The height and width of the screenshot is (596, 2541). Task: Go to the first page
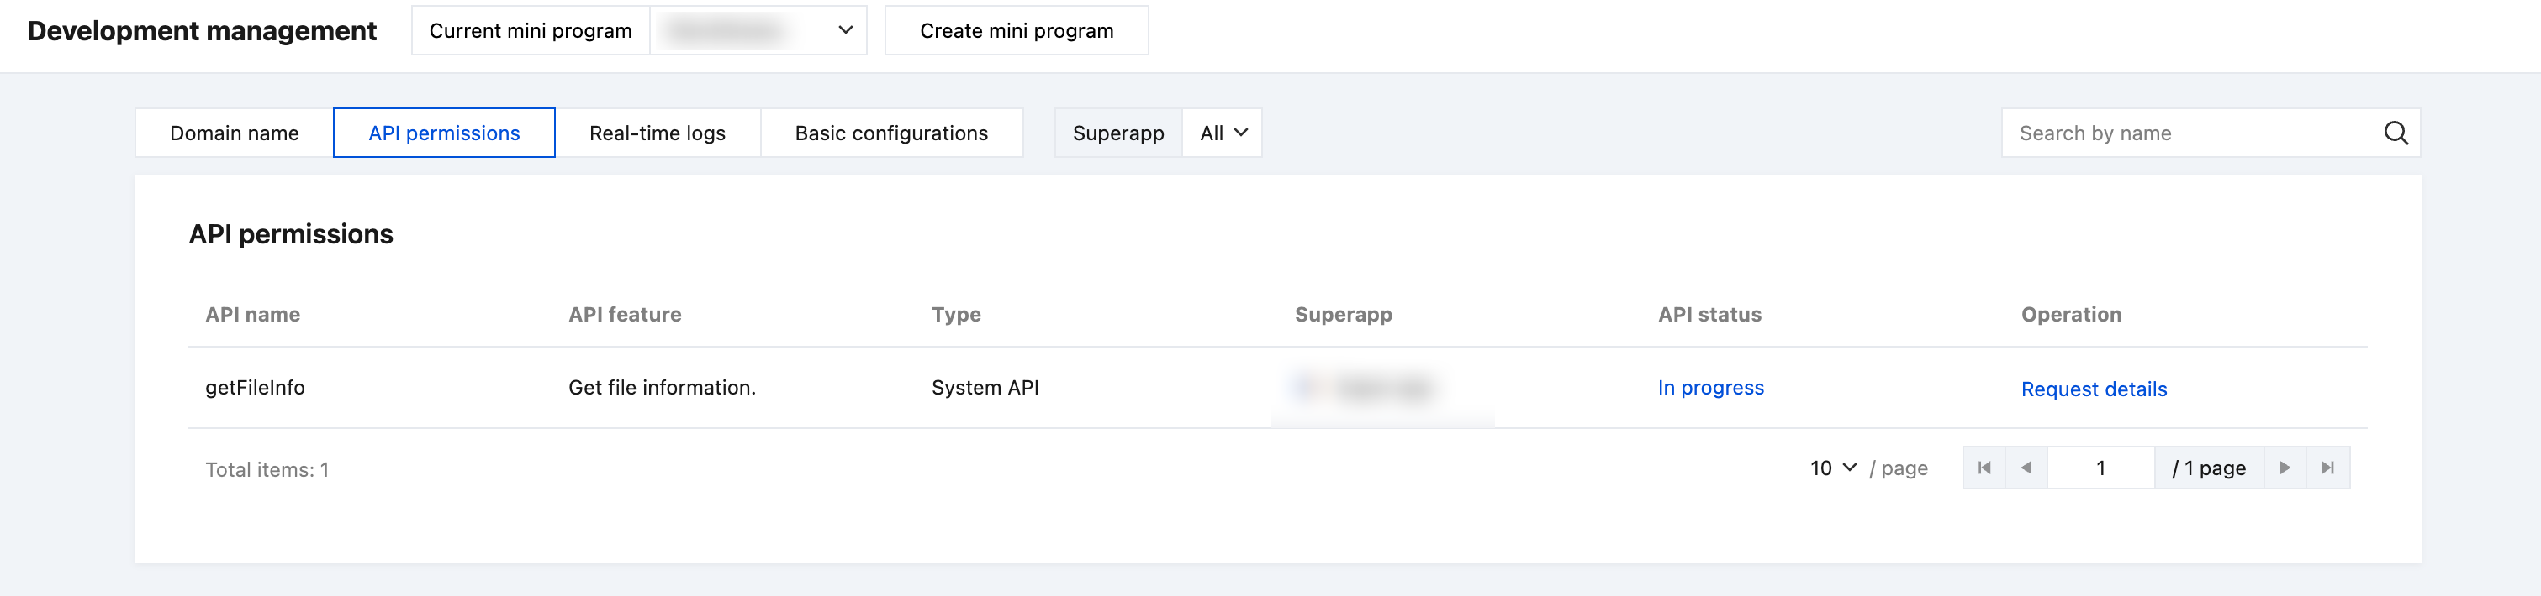click(1984, 468)
